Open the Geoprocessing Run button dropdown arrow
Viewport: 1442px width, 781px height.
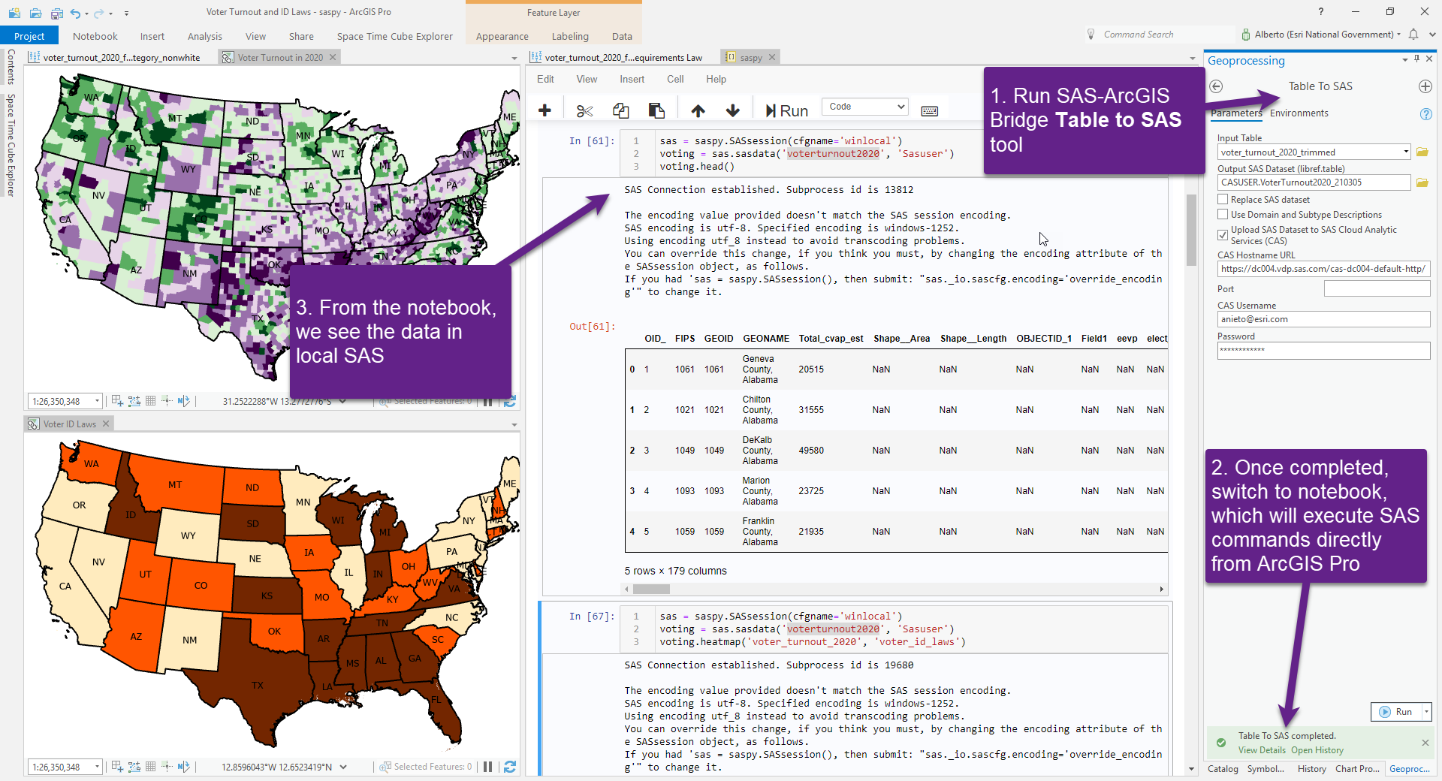click(x=1426, y=712)
